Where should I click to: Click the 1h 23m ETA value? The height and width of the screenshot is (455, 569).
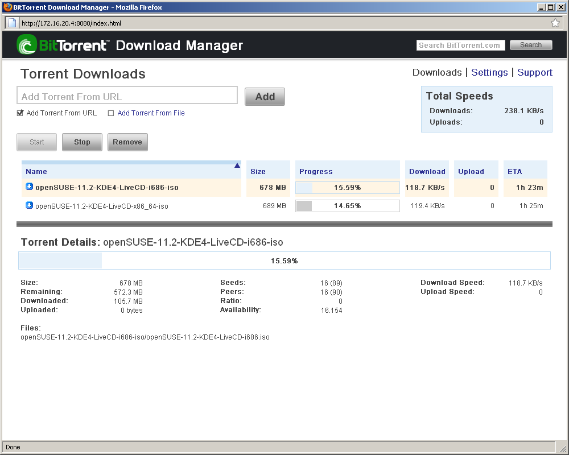pyautogui.click(x=529, y=188)
